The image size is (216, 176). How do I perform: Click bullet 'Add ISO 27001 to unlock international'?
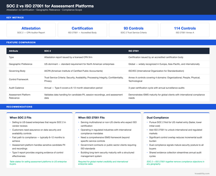(x=176, y=131)
